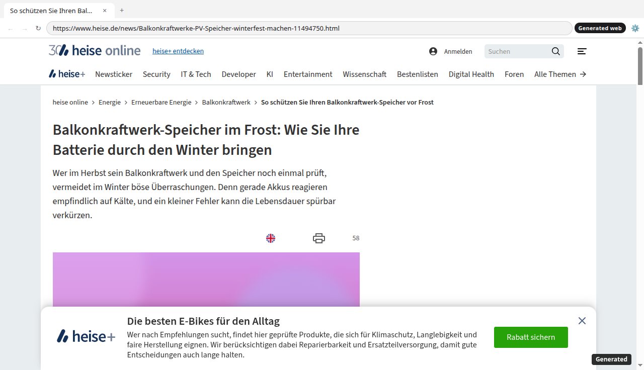The height and width of the screenshot is (370, 644).
Task: Go to the Developer section
Action: pos(239,74)
